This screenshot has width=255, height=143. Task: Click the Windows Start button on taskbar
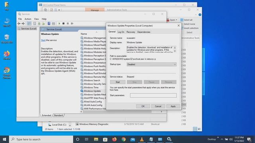click(4, 139)
